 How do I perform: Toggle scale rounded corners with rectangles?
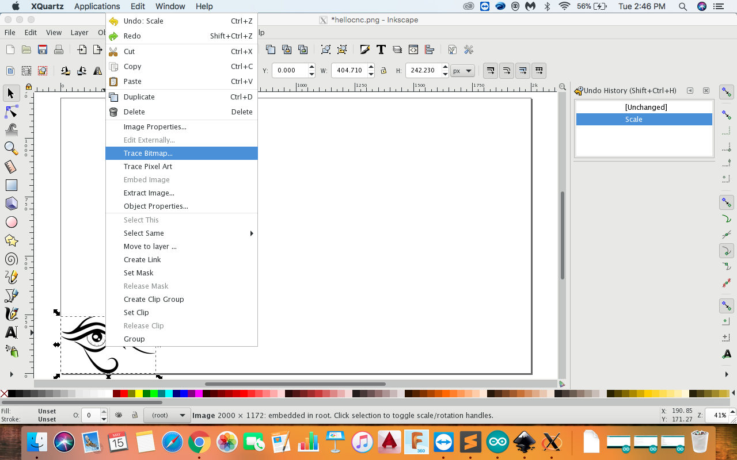coord(507,71)
